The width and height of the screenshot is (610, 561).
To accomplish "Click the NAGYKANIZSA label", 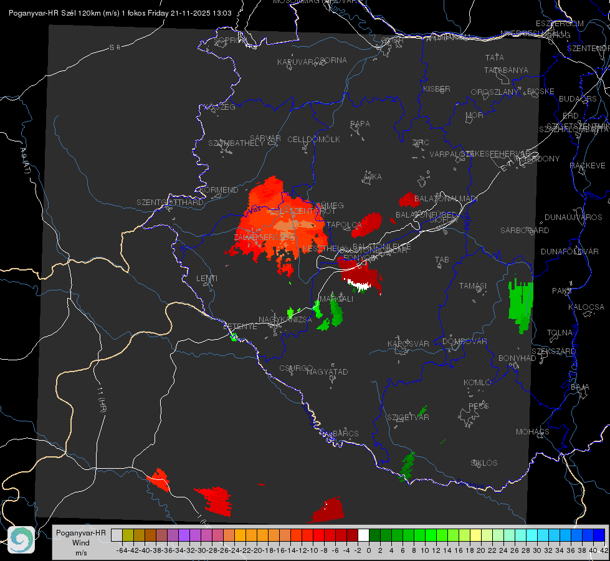I will pyautogui.click(x=285, y=320).
